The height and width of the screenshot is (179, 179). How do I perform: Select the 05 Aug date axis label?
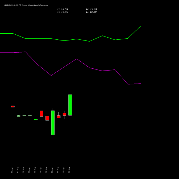tap(12, 170)
